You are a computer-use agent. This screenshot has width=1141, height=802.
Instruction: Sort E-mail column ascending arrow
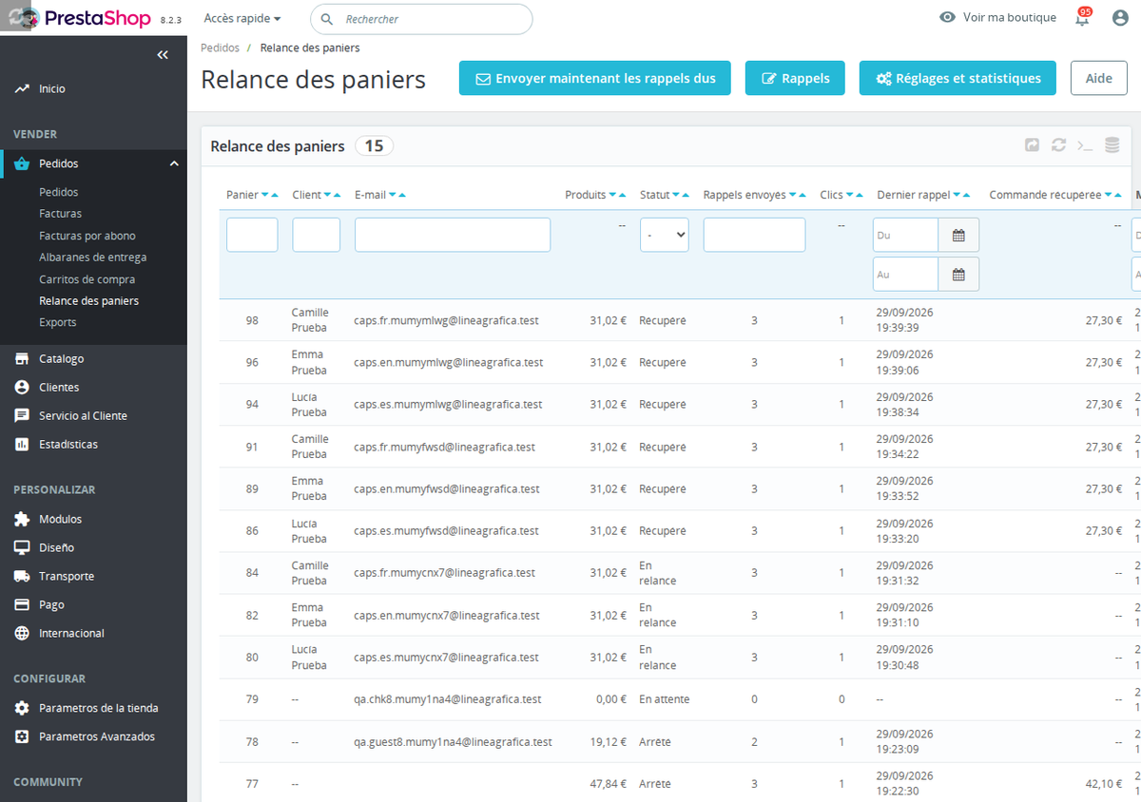coord(402,196)
